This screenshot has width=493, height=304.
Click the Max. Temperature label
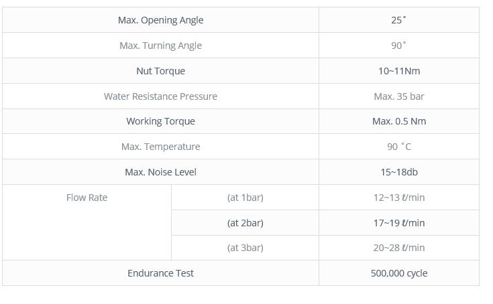(x=161, y=147)
